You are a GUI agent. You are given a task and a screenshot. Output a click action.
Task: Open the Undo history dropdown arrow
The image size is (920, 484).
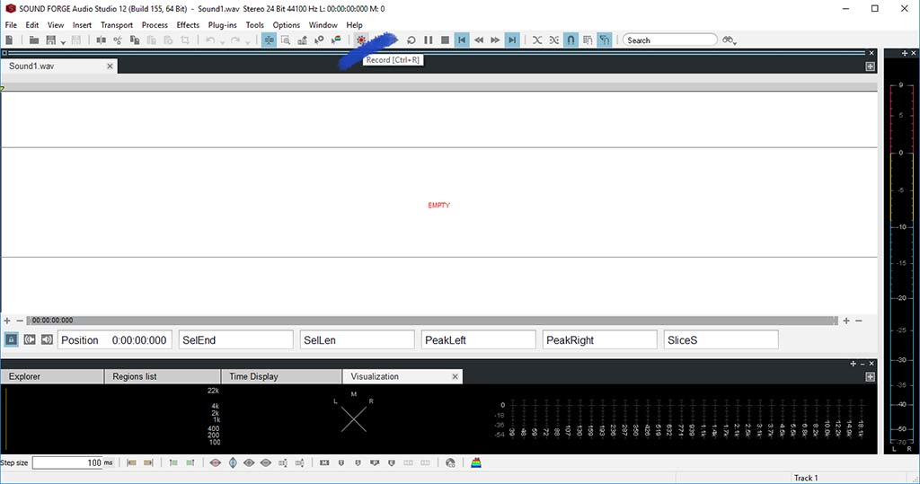[222, 41]
